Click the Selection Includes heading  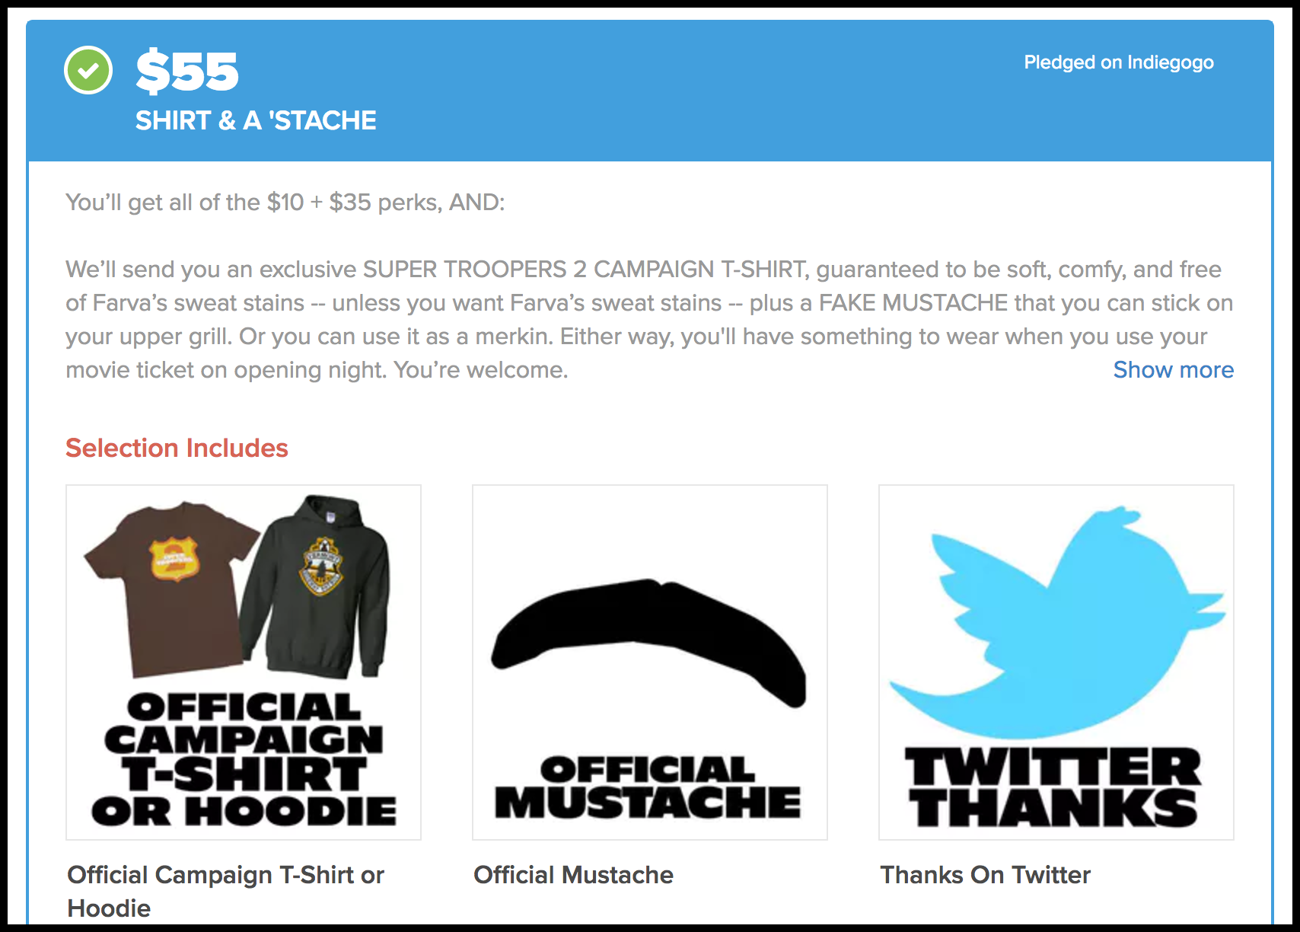177,448
